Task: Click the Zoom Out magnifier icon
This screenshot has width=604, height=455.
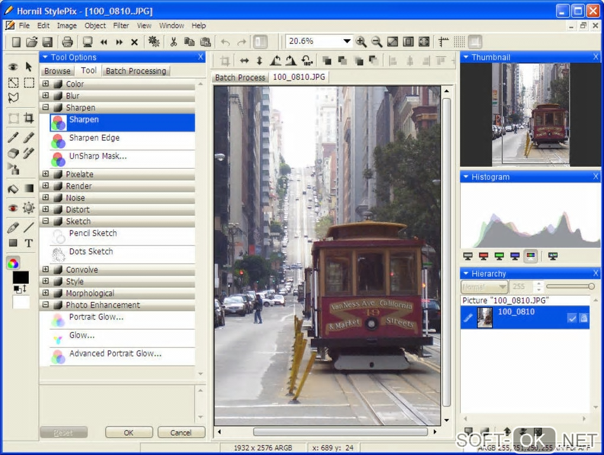Action: pyautogui.click(x=377, y=41)
